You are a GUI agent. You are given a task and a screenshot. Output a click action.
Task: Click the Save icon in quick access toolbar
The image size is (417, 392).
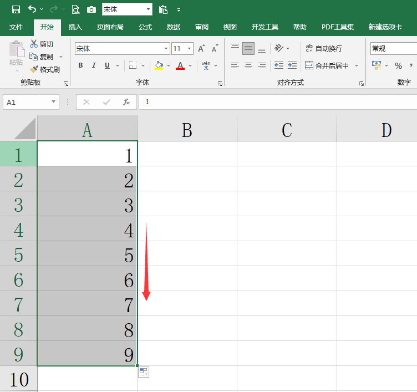coord(16,9)
